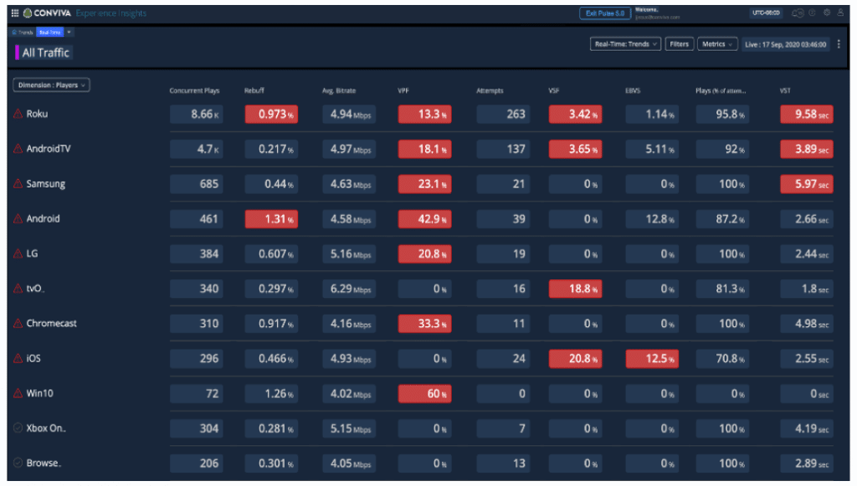Click the Filters button
Screen dimensions: 857x486
pyautogui.click(x=680, y=44)
